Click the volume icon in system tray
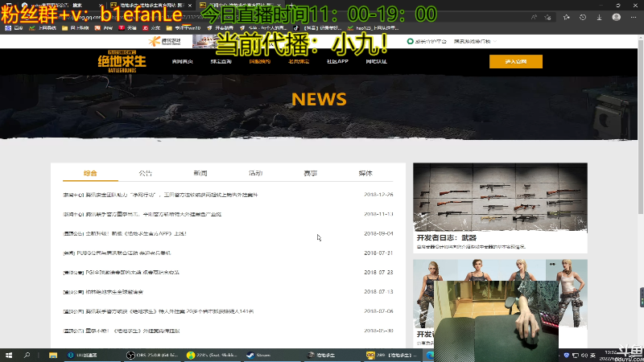The image size is (644, 362). tap(584, 355)
